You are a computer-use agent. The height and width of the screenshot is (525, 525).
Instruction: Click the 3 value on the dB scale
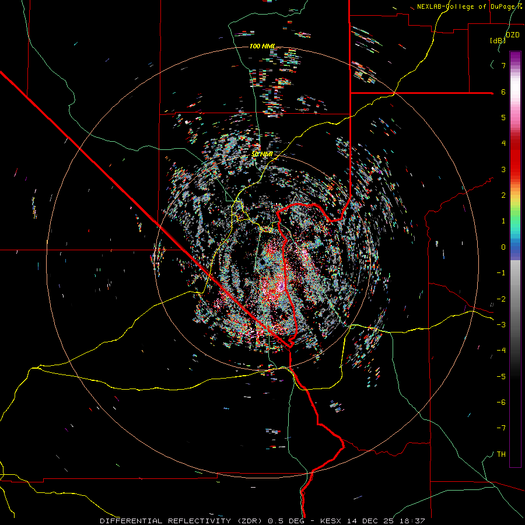pos(503,169)
